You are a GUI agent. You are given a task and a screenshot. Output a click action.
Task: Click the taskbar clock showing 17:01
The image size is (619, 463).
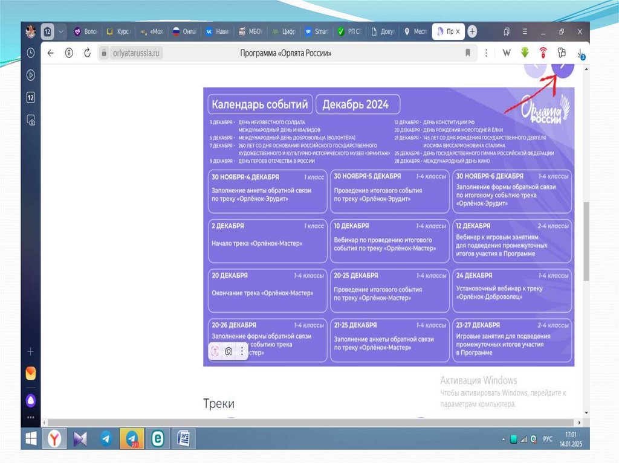pyautogui.click(x=571, y=439)
